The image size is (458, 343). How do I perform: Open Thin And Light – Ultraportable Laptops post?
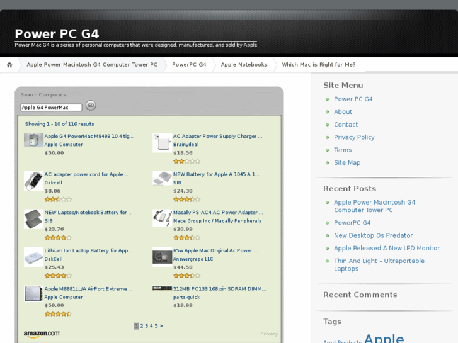coord(379,265)
